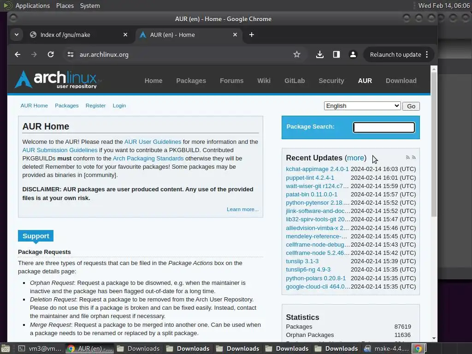Screen dimensions: 472x354
Task: Open make-4.4 window from taskbar
Action: point(387,348)
